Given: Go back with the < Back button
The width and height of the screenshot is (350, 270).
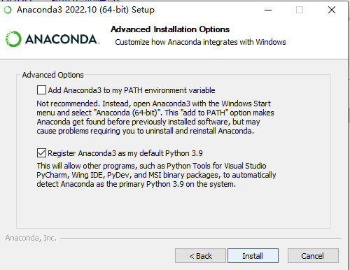Looking at the screenshot, I should tap(200, 256).
